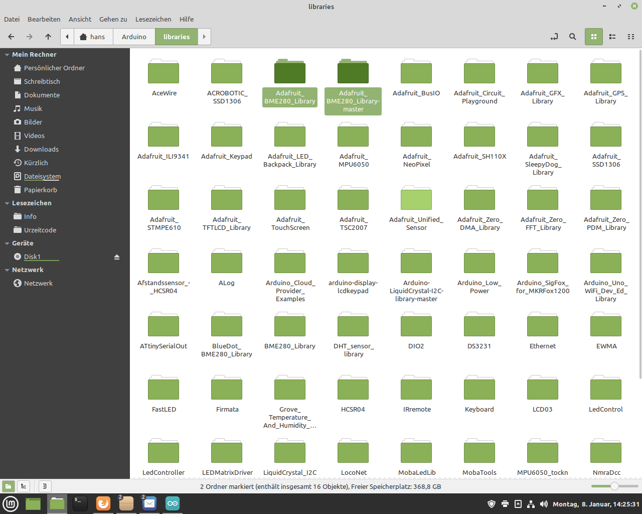Jump to the Arduino path button
Viewport: 642px width, 514px height.
[134, 37]
